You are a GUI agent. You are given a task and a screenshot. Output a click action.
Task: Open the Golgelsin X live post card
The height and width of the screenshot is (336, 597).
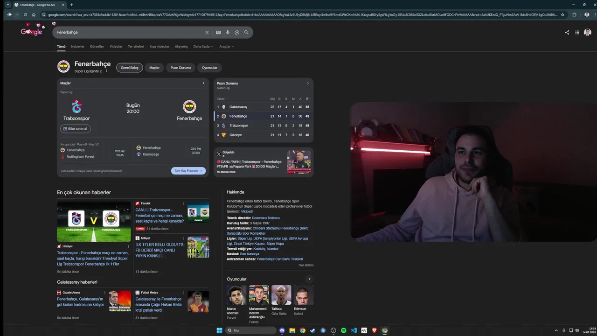coord(264,162)
